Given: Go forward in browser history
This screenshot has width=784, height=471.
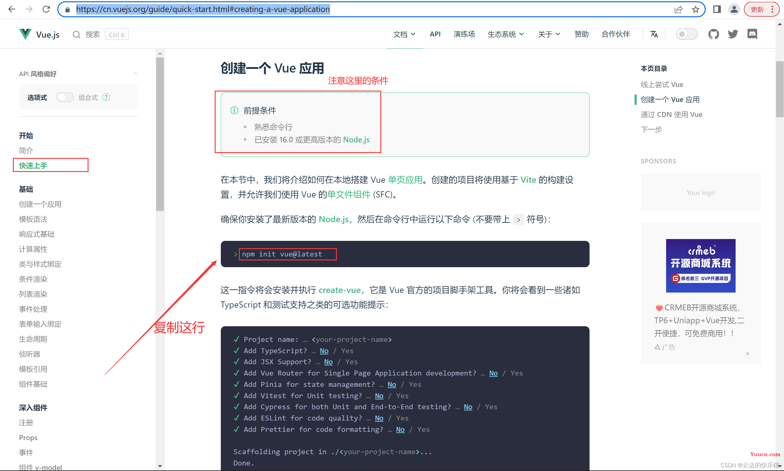Looking at the screenshot, I should tap(29, 9).
